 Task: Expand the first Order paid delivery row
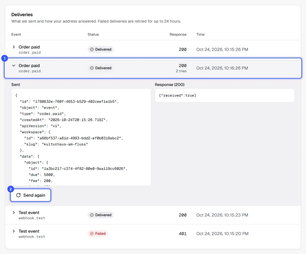tap(14, 47)
